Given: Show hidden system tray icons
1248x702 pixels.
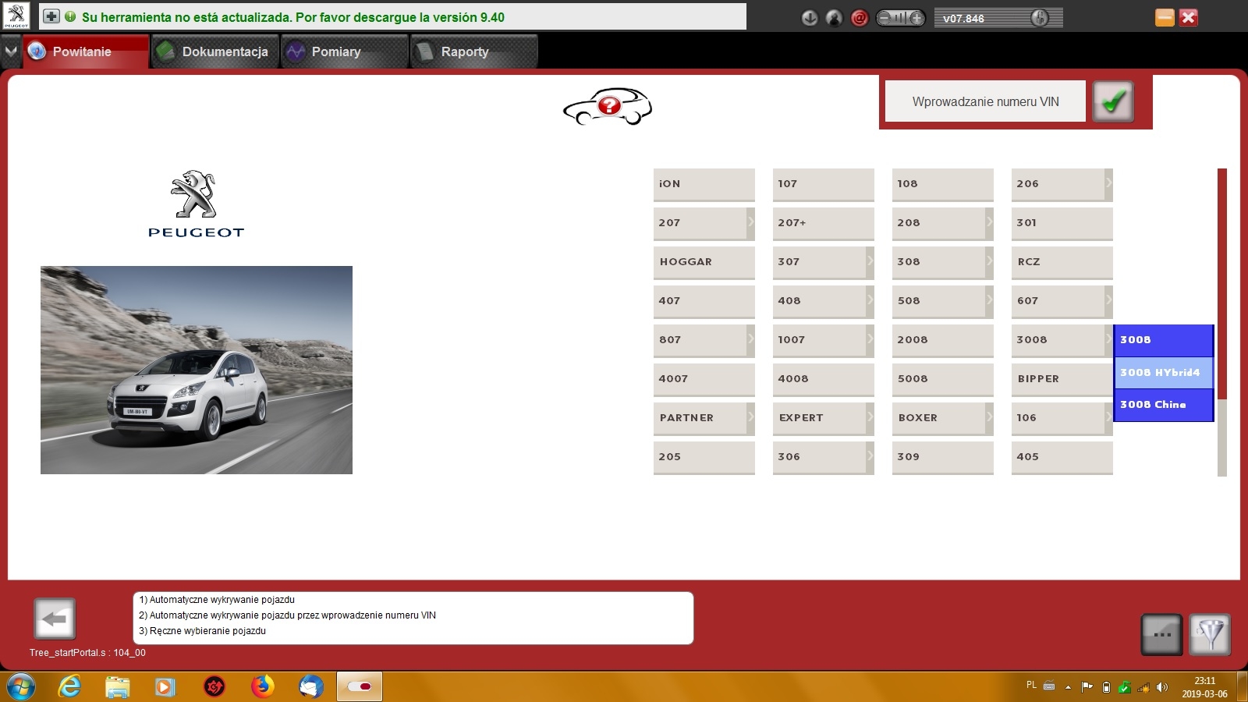Looking at the screenshot, I should pos(1068,687).
